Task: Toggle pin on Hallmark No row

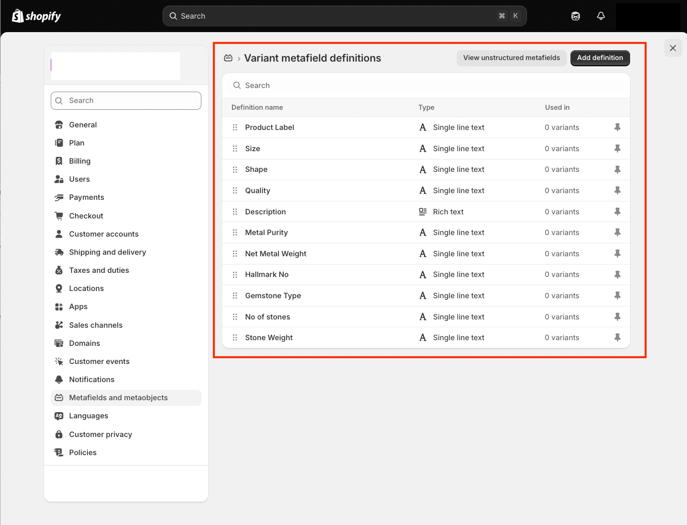Action: pos(618,274)
